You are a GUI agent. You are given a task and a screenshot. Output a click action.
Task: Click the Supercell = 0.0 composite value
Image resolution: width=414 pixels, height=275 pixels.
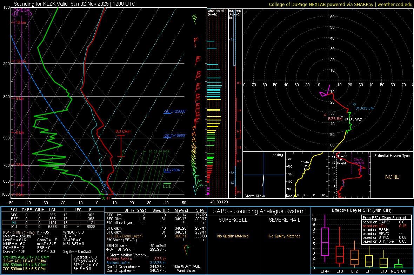[85, 257]
